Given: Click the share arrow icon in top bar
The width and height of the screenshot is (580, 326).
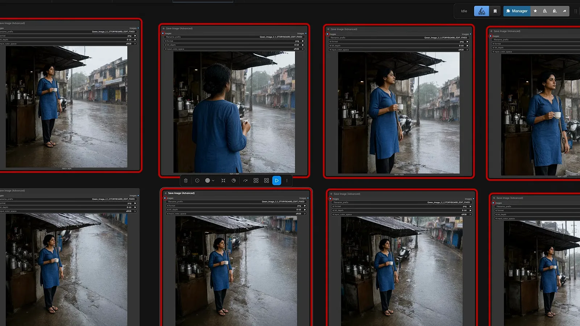Looking at the screenshot, I should (564, 11).
